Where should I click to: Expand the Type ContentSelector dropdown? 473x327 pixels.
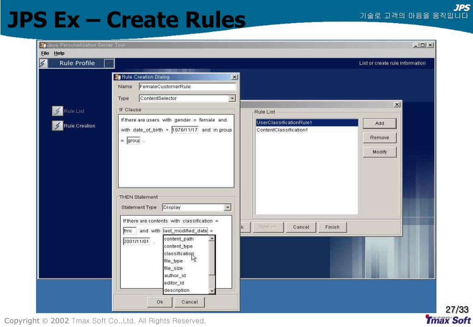coord(232,98)
